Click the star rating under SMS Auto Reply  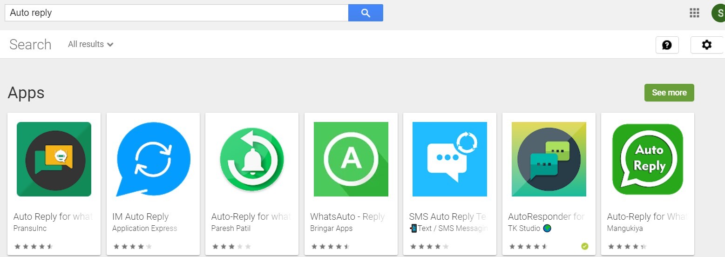[x=430, y=247]
